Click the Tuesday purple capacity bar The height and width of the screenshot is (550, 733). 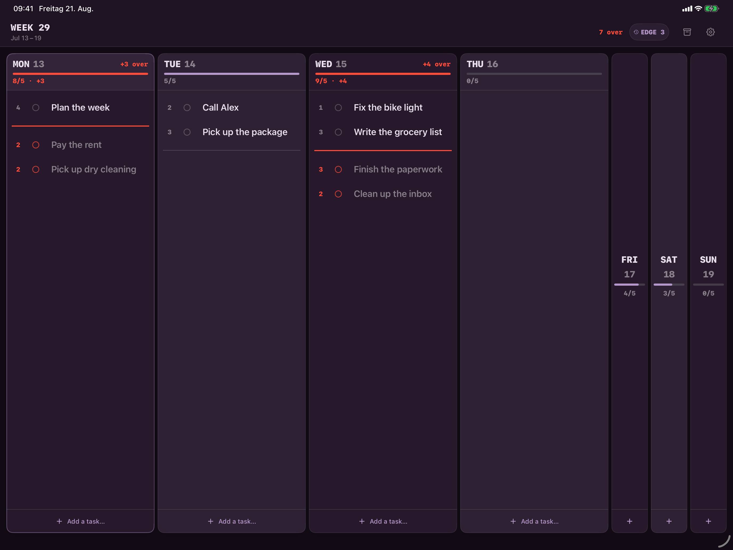[x=232, y=74]
